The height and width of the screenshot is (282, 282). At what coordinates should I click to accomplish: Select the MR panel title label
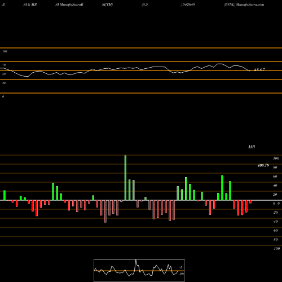pyautogui.click(x=252, y=147)
